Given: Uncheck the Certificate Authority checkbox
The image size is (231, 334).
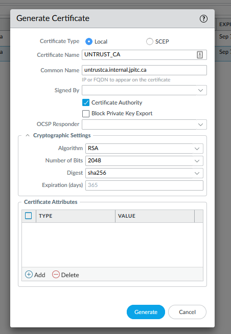Looking at the screenshot, I should coord(86,102).
